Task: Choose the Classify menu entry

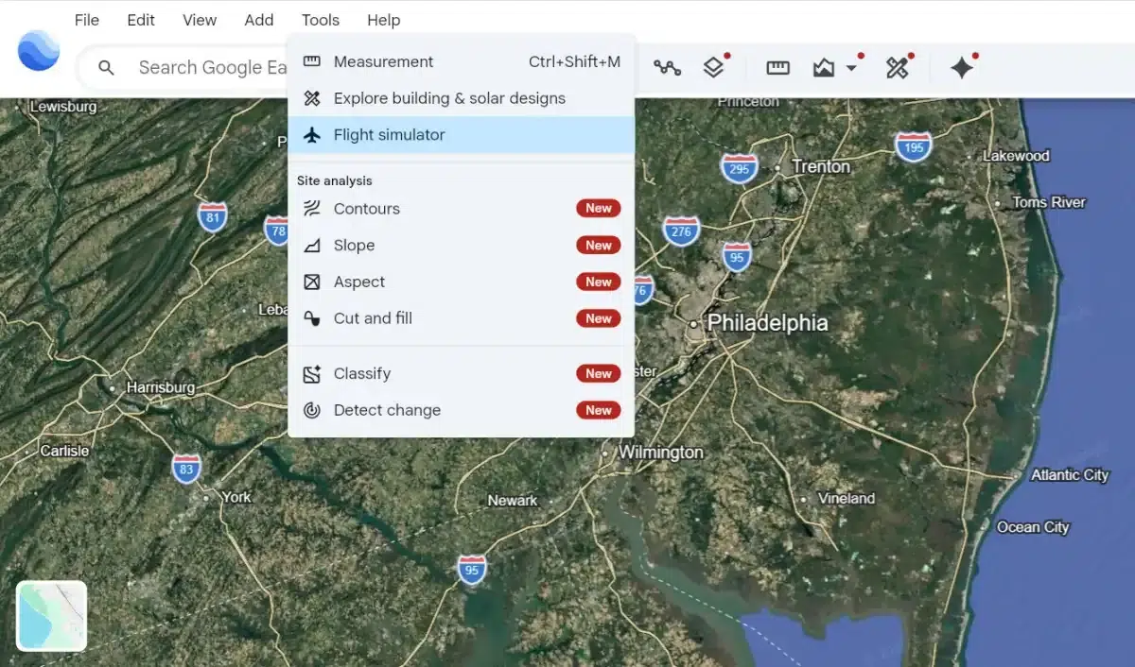Action: coord(462,374)
